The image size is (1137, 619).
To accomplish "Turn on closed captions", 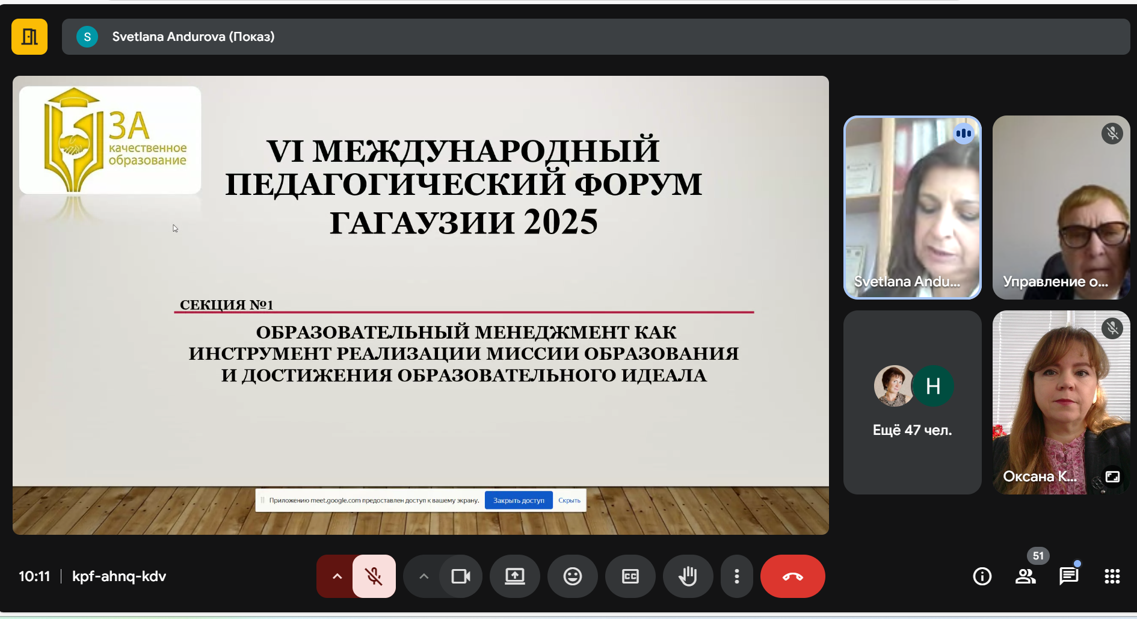I will pyautogui.click(x=630, y=576).
